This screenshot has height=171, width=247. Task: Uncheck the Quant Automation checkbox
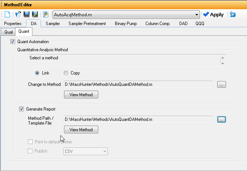pos(13,42)
